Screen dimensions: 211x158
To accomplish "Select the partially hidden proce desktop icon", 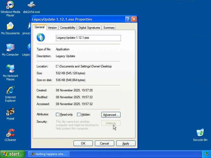I will click(x=27, y=28).
